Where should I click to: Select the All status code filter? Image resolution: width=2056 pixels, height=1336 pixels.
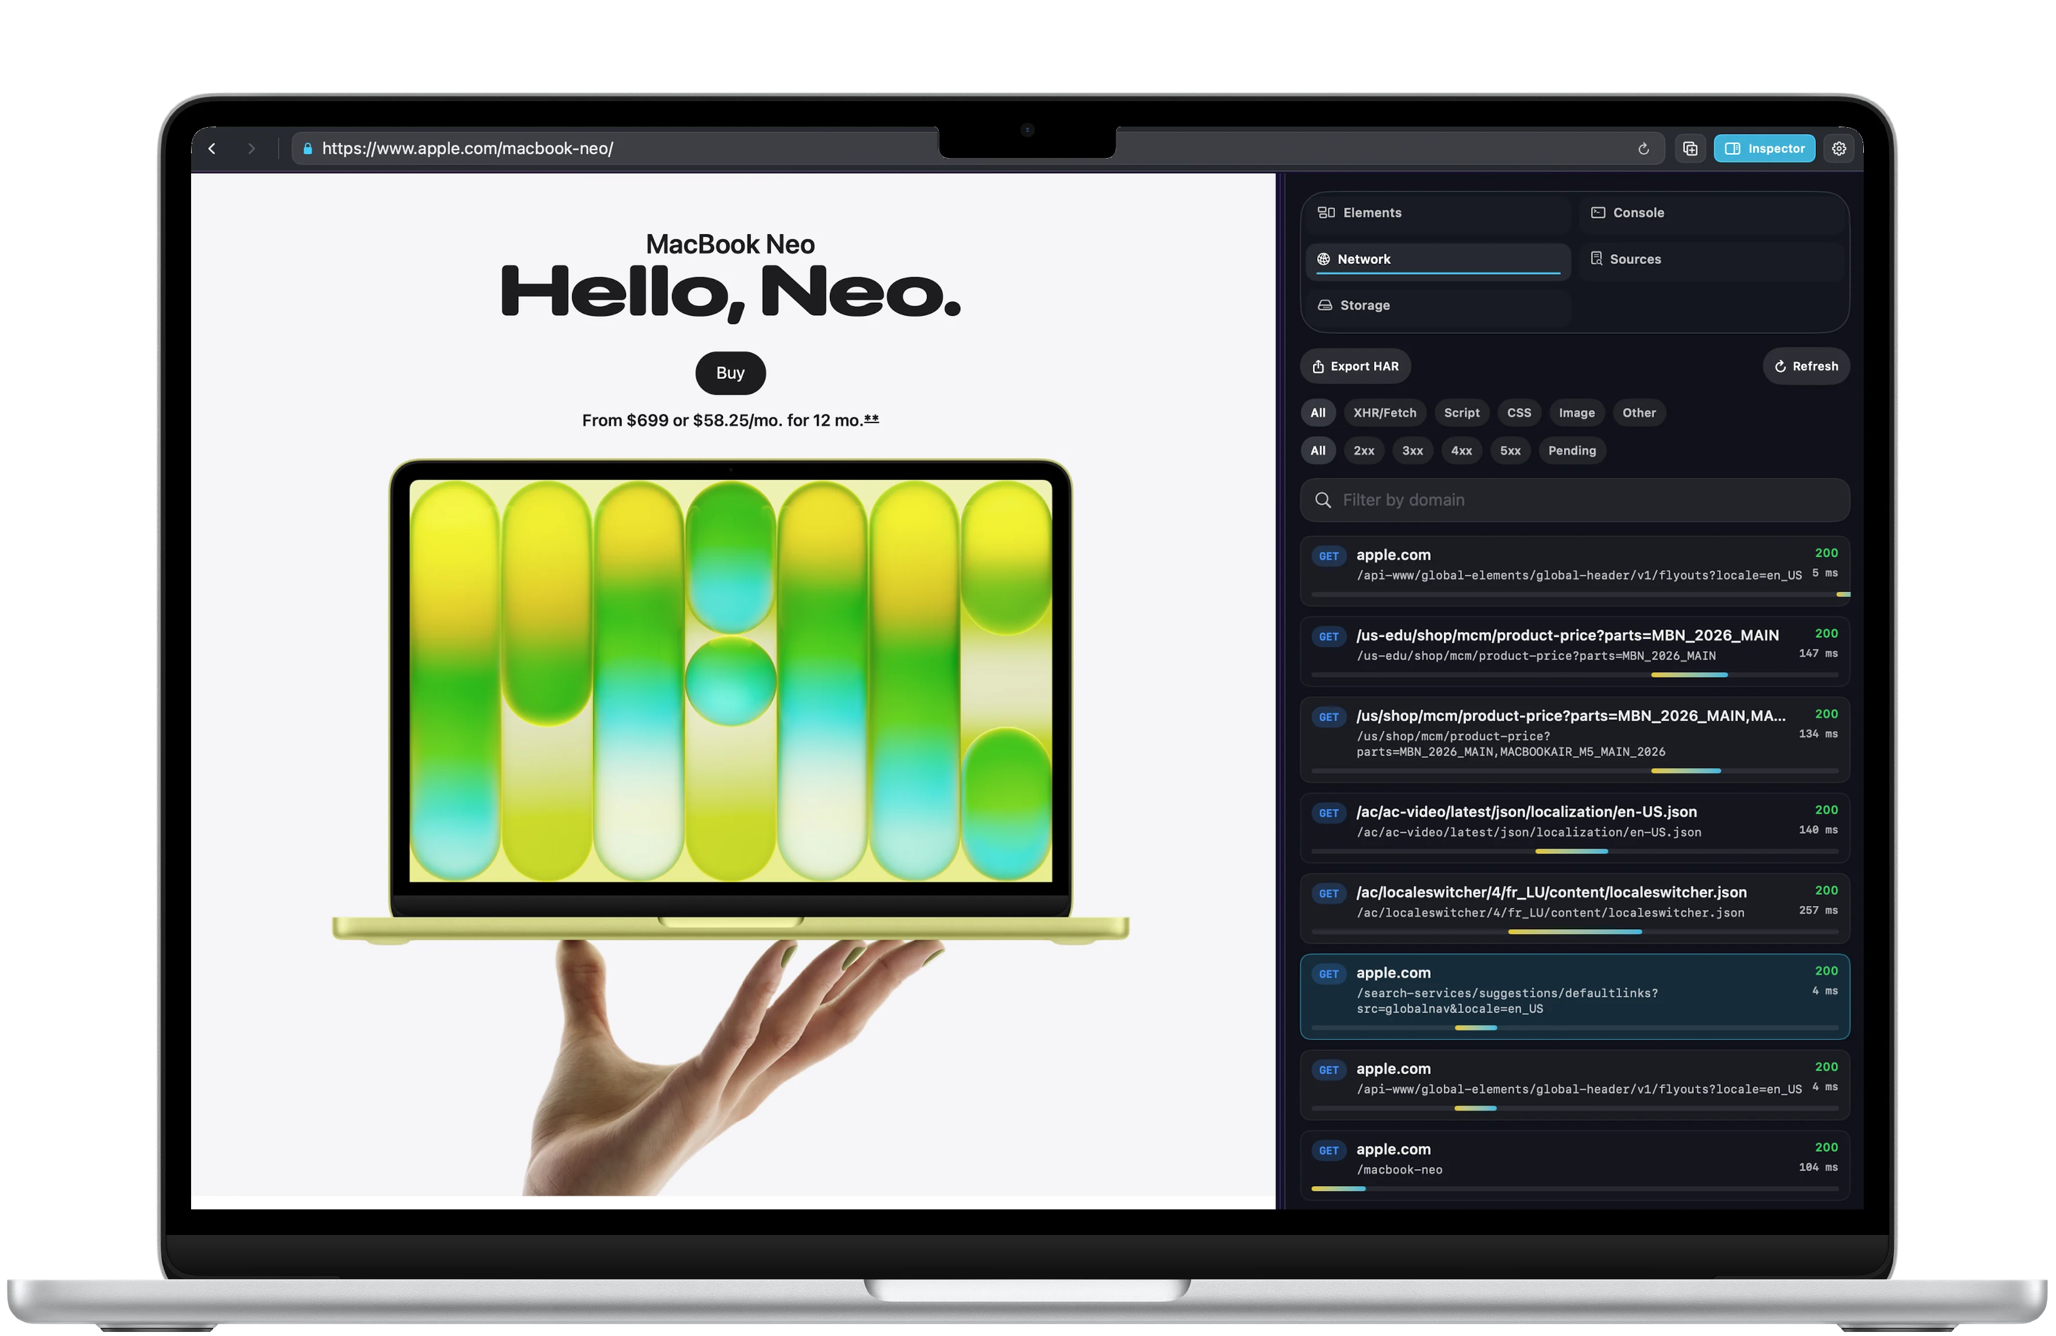(x=1317, y=450)
